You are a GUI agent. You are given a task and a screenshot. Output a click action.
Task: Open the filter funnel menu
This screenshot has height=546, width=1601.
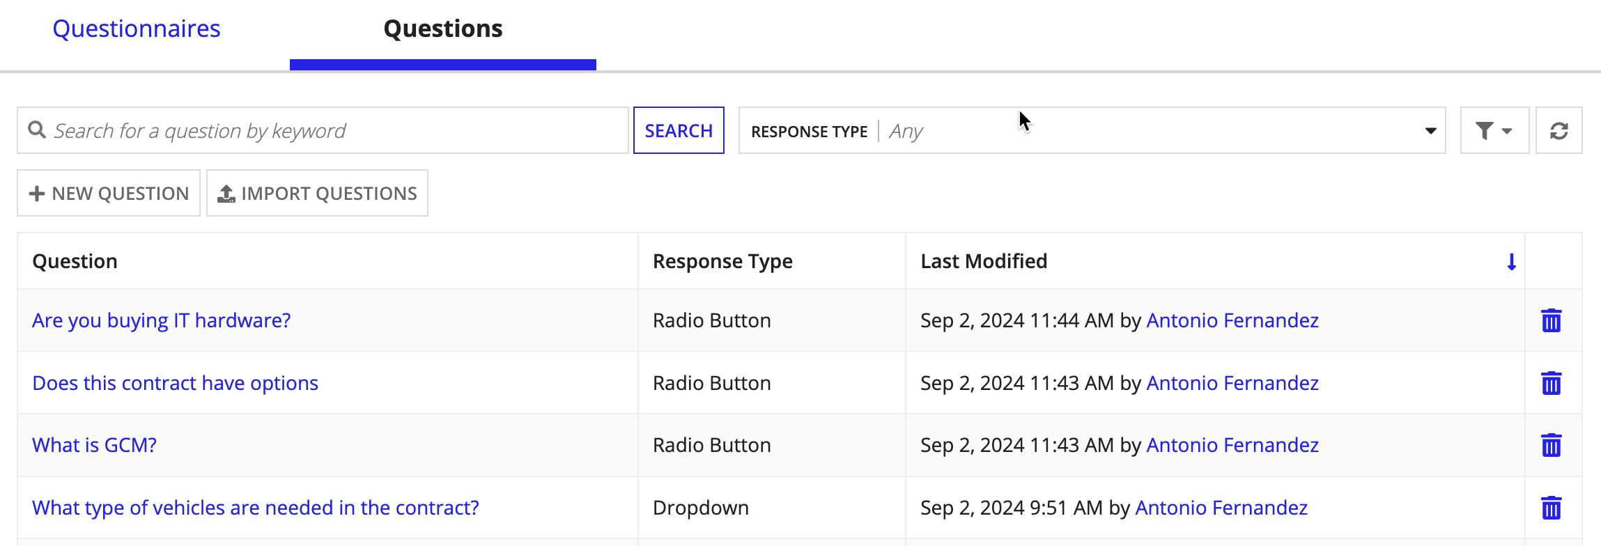(x=1494, y=130)
